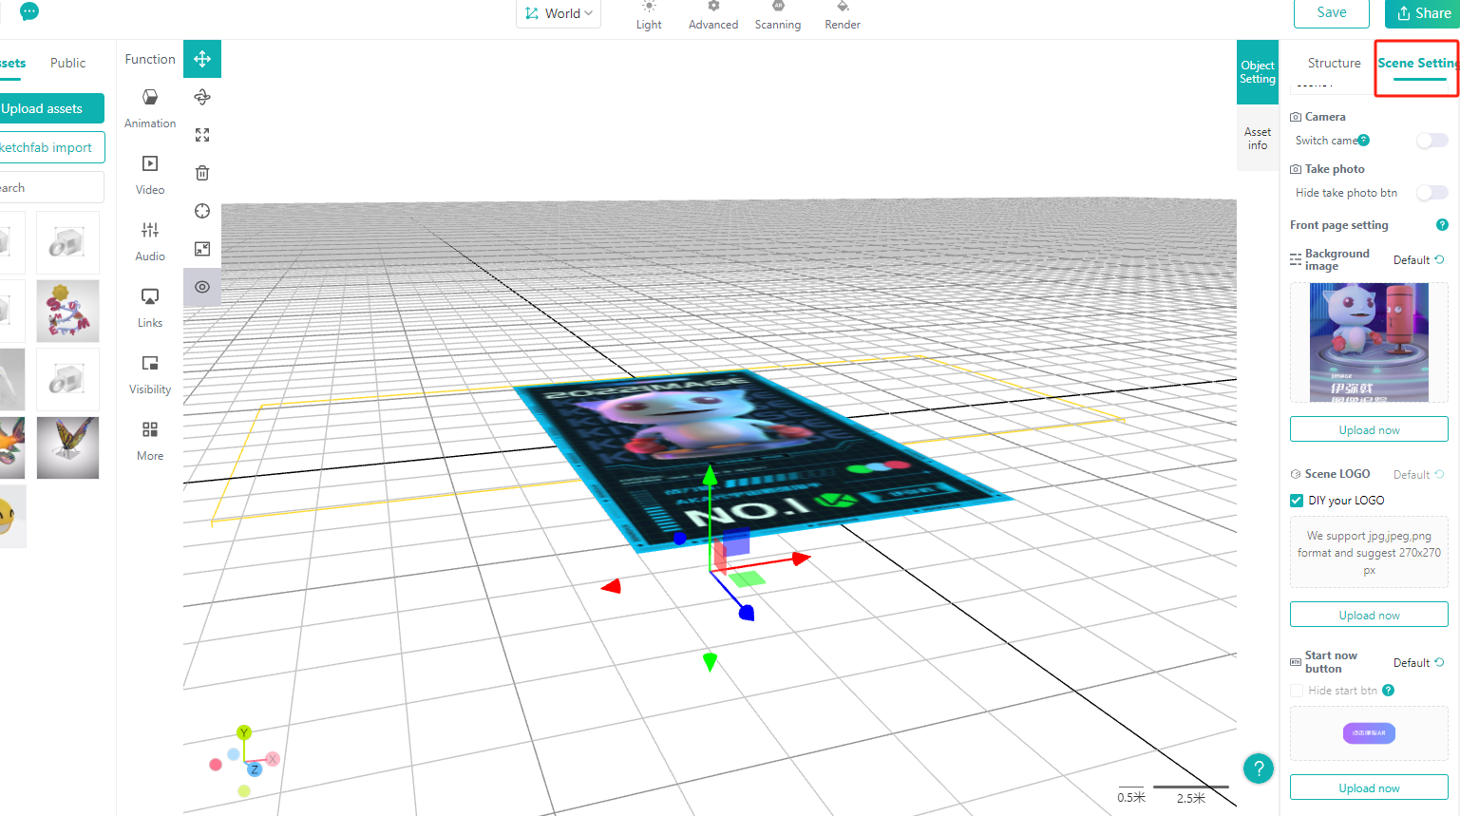
Task: Click the Function panel label
Action: 150,59
